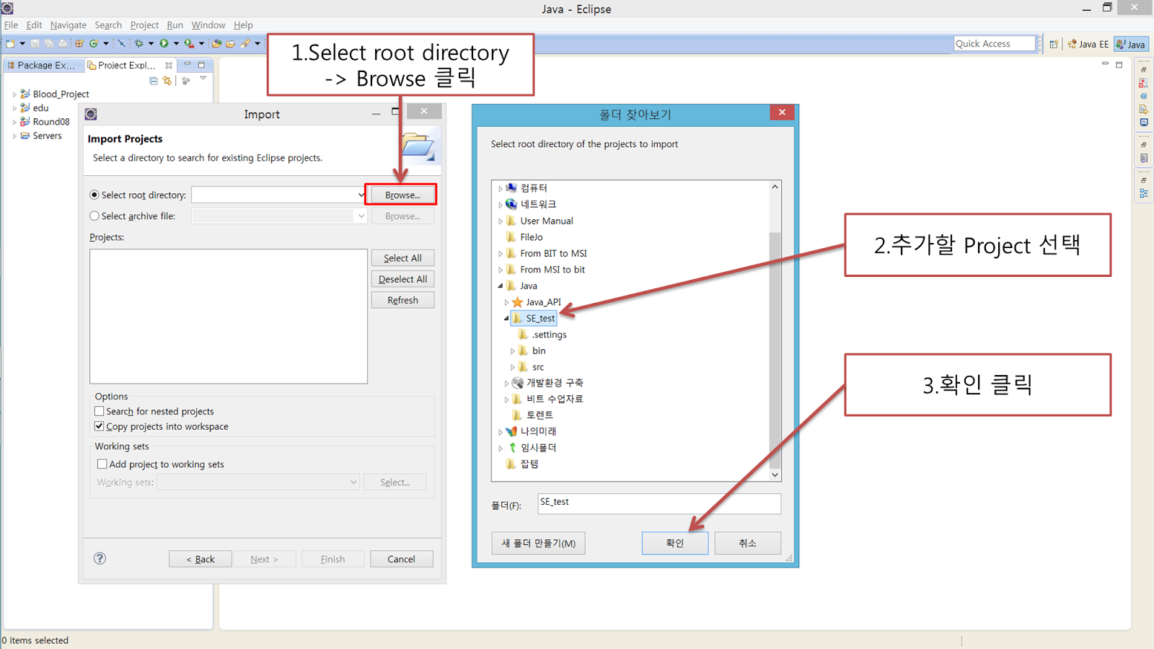Click the Open Type toolbar icon
This screenshot has height=649, width=1154.
pos(216,44)
